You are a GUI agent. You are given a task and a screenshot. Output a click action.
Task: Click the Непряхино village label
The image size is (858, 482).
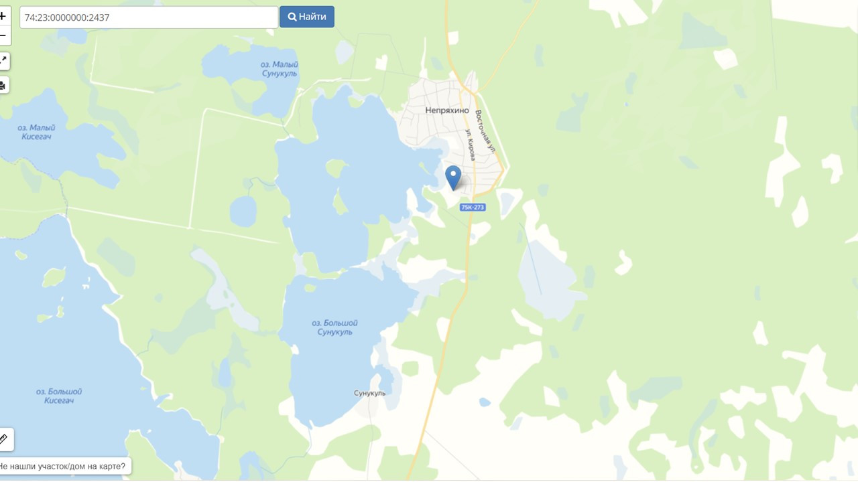[x=447, y=110]
